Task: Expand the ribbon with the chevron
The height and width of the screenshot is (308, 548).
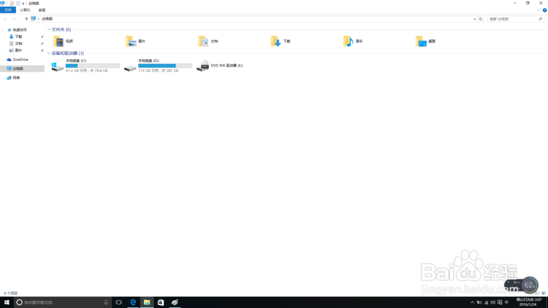Action: tap(539, 10)
